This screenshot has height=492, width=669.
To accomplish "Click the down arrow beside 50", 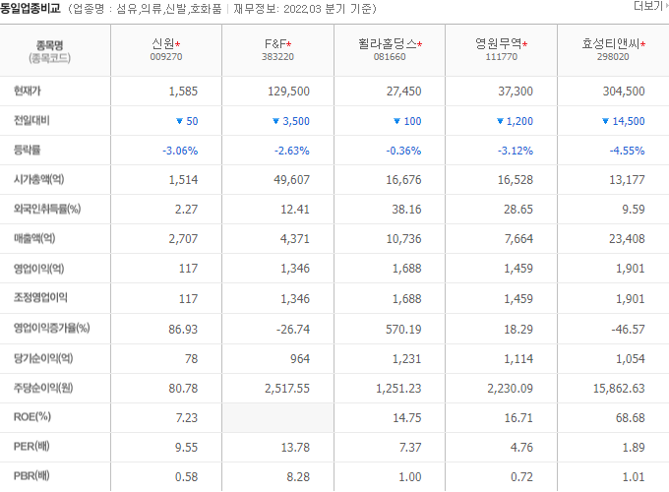I will [179, 121].
